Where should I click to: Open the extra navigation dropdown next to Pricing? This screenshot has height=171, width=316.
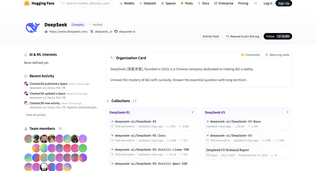coord(255,3)
